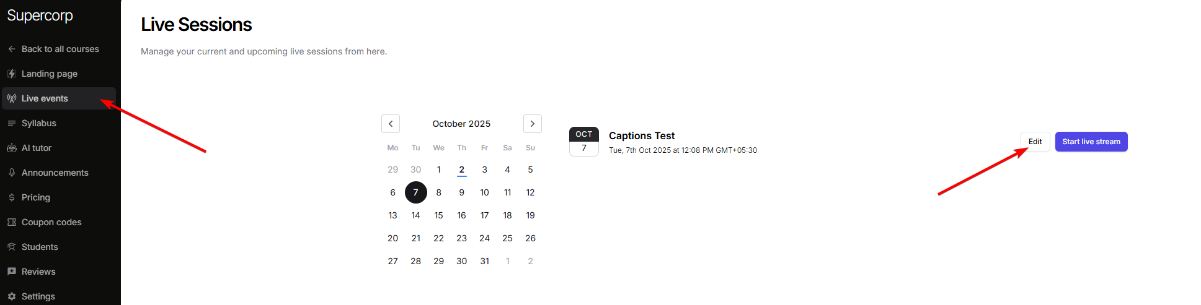Pick October 15 in the calendar

[439, 215]
